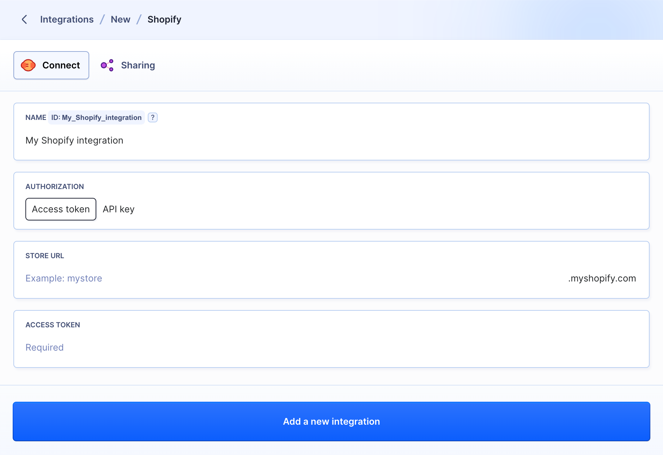Viewport: 663px width, 455px height.
Task: Click the ACCESS TOKEN label
Action: [53, 325]
